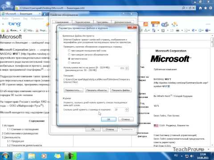This screenshot has height=160, width=214.
Task: Switch to 'Microsoft — Википедия' browser tab
Action: [21, 14]
